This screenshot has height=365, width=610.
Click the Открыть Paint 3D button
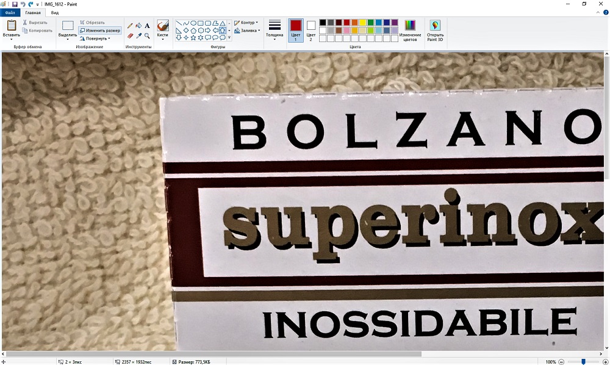pos(435,31)
